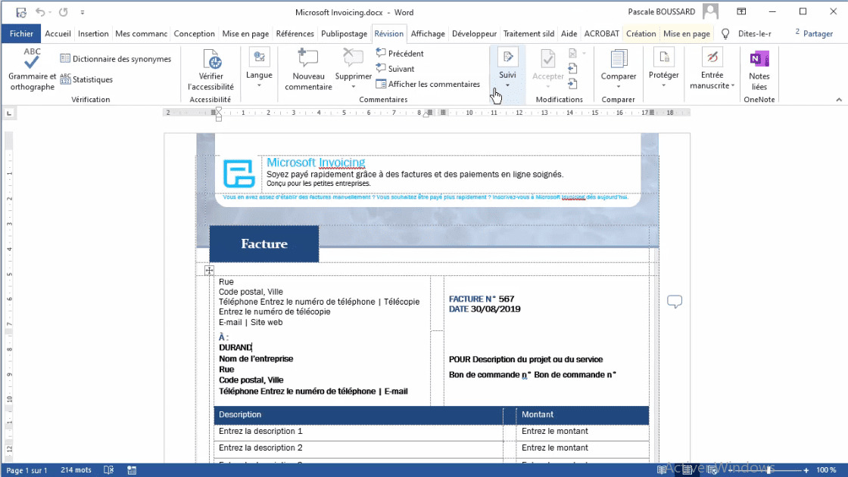
Task: Click the zoom in plus button
Action: click(806, 470)
